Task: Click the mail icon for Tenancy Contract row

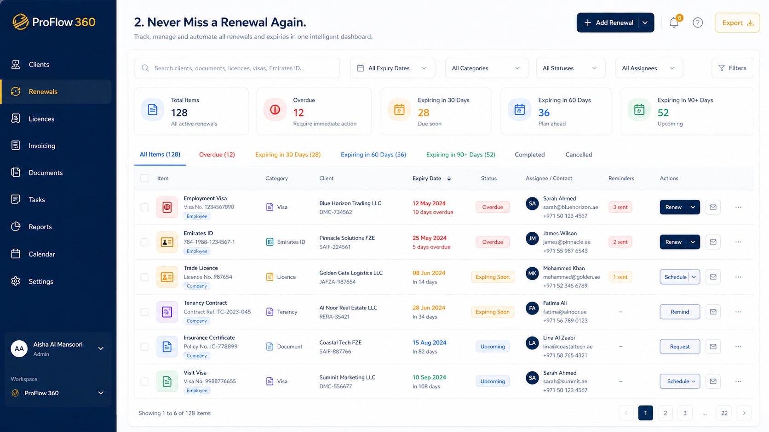Action: pyautogui.click(x=713, y=312)
